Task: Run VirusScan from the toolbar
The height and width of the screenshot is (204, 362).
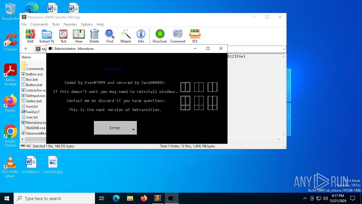Action: click(x=160, y=36)
